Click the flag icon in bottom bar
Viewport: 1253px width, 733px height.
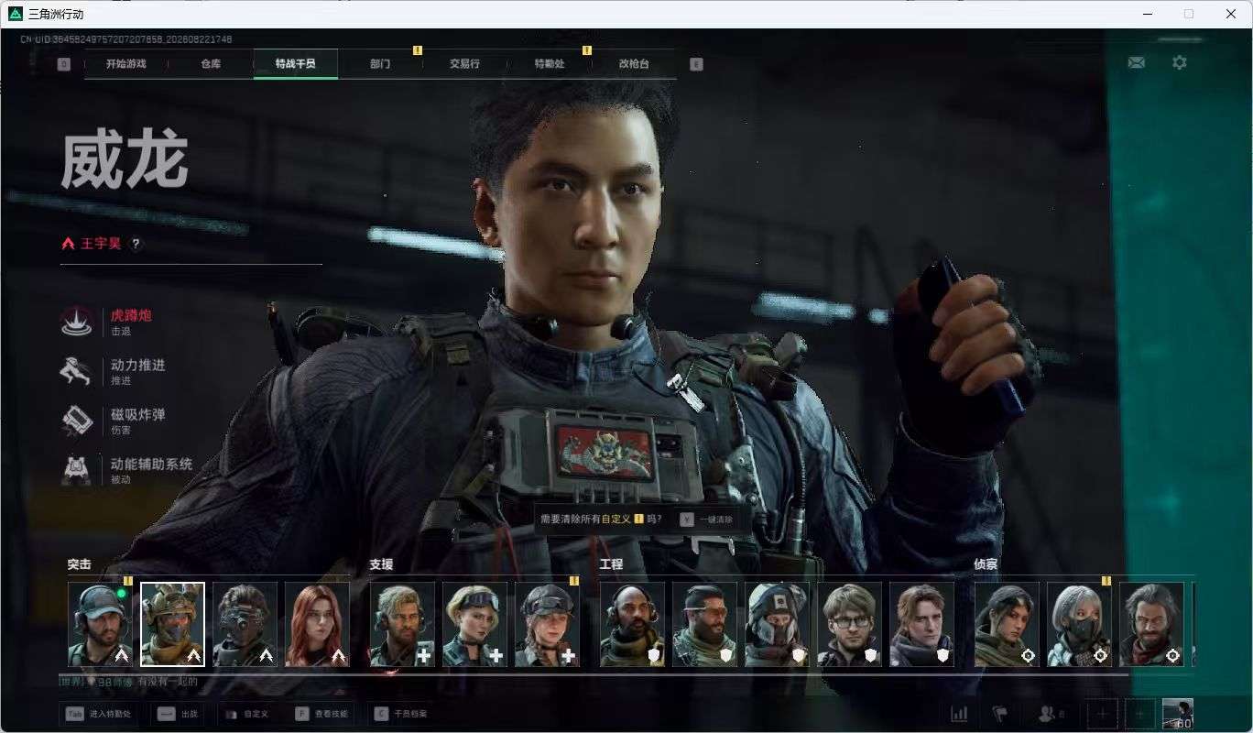click(1000, 714)
